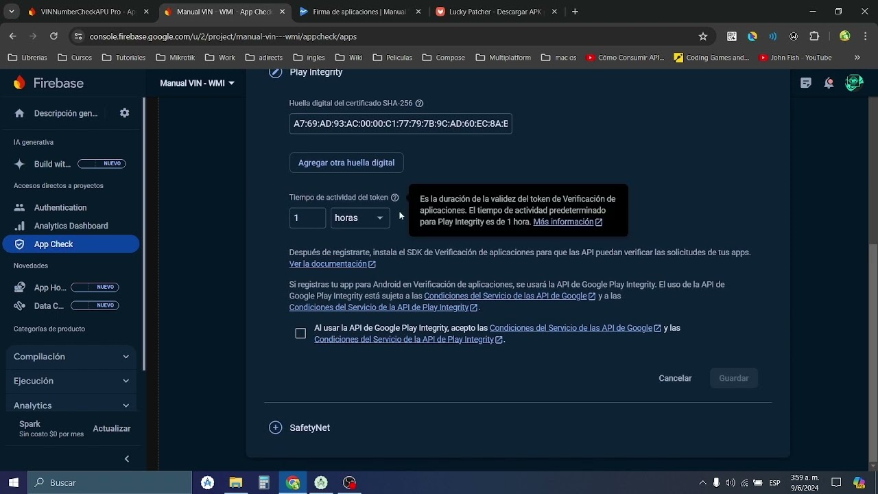Open File Explorer from taskbar
The height and width of the screenshot is (494, 878).
235,483
